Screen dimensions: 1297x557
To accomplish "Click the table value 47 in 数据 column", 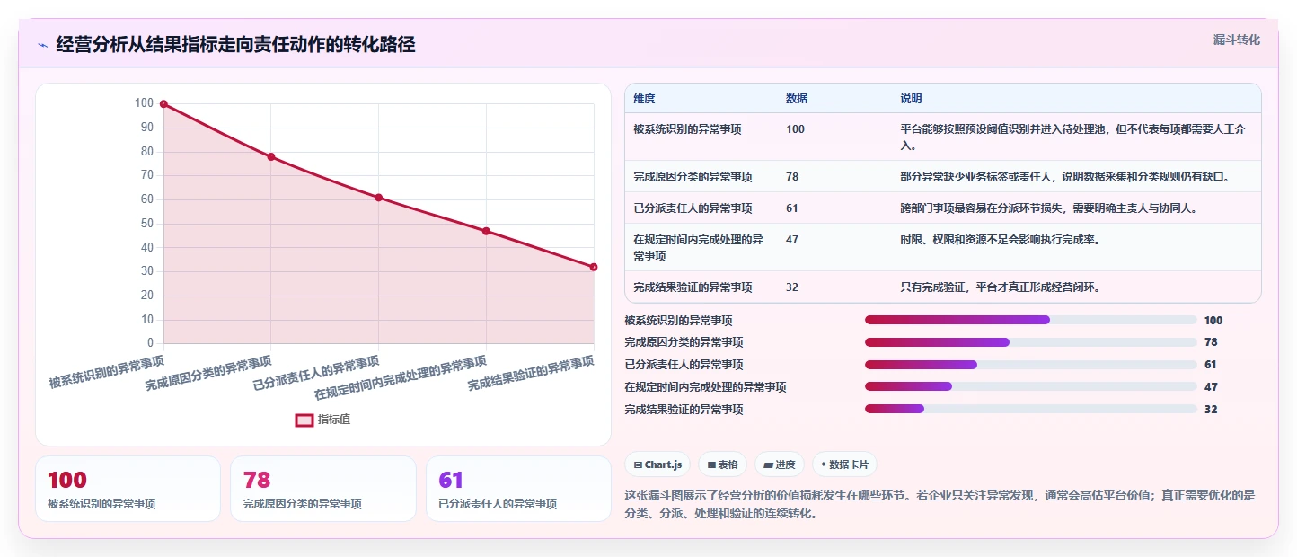I will (792, 240).
